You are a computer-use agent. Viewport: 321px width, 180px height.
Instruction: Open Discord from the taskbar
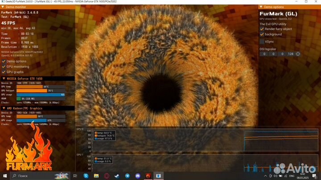[x=137, y=176]
